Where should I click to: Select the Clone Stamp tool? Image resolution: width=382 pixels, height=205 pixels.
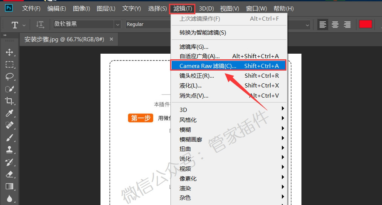point(9,150)
